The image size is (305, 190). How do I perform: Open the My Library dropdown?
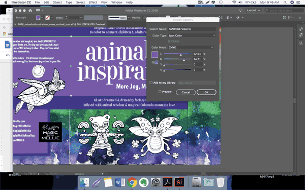[x=197, y=83]
